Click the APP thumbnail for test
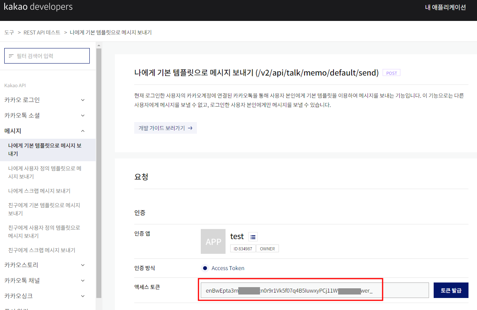Image resolution: width=477 pixels, height=310 pixels. (213, 241)
